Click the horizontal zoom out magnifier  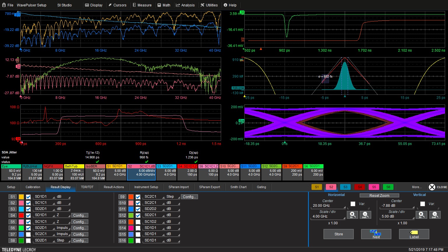point(365,215)
